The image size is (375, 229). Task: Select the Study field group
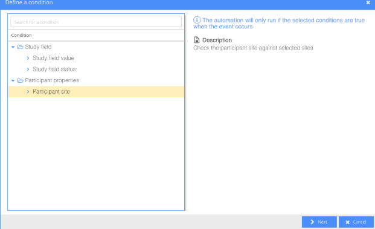pos(38,47)
